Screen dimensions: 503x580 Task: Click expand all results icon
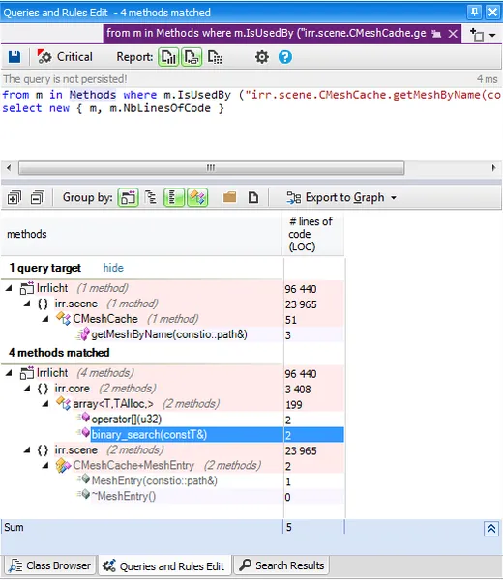point(15,198)
